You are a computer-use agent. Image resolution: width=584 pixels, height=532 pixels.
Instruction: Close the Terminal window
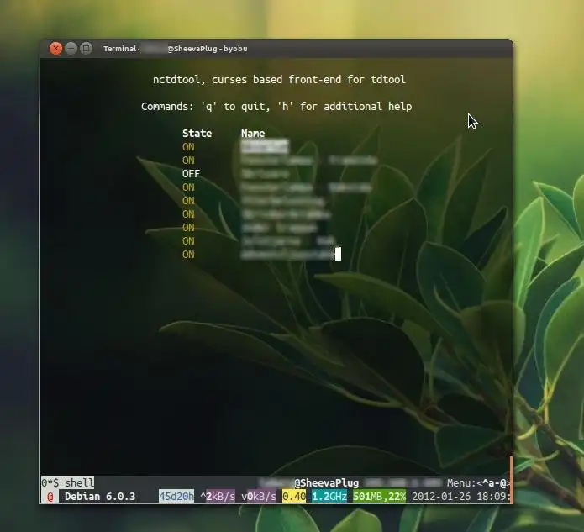55,49
